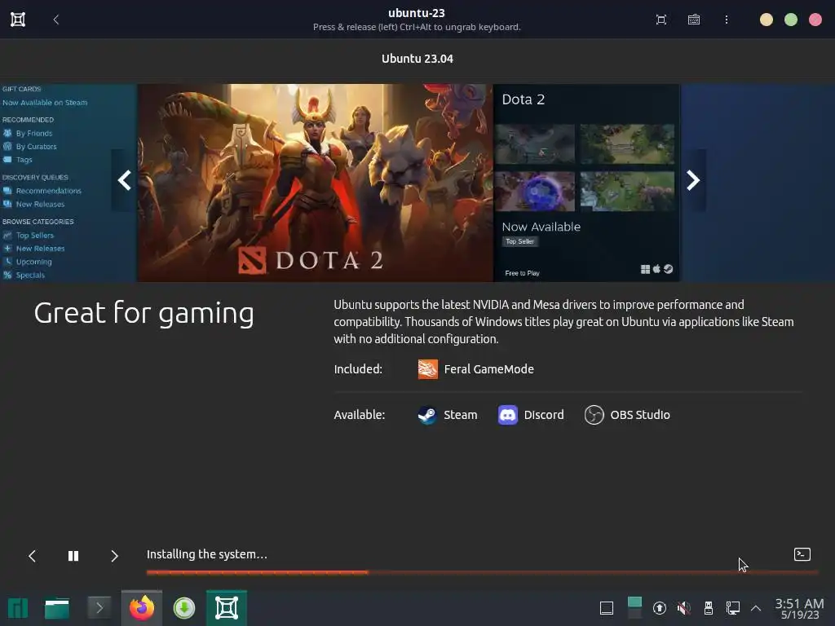Open the Manjaro application launcher
Screen dimensions: 835x626
(18, 608)
